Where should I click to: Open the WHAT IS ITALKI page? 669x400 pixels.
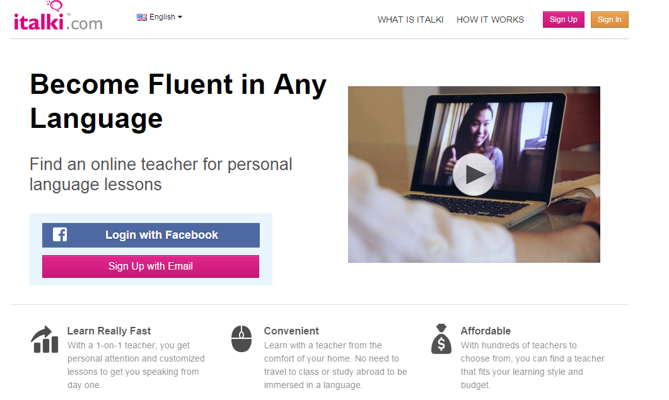[410, 20]
